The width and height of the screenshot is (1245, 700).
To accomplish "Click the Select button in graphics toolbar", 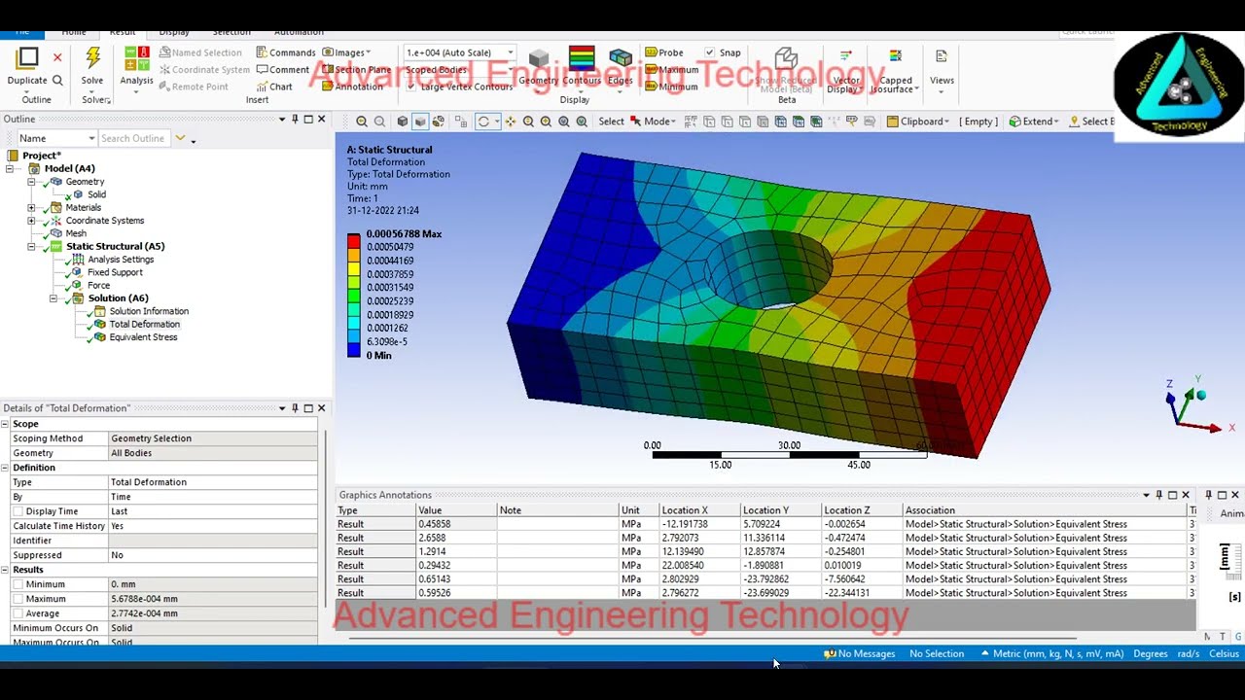I will 611,122.
